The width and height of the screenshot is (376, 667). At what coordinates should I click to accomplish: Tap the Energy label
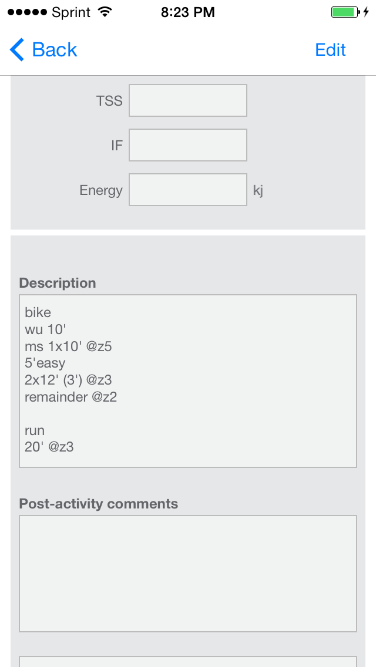[101, 190]
